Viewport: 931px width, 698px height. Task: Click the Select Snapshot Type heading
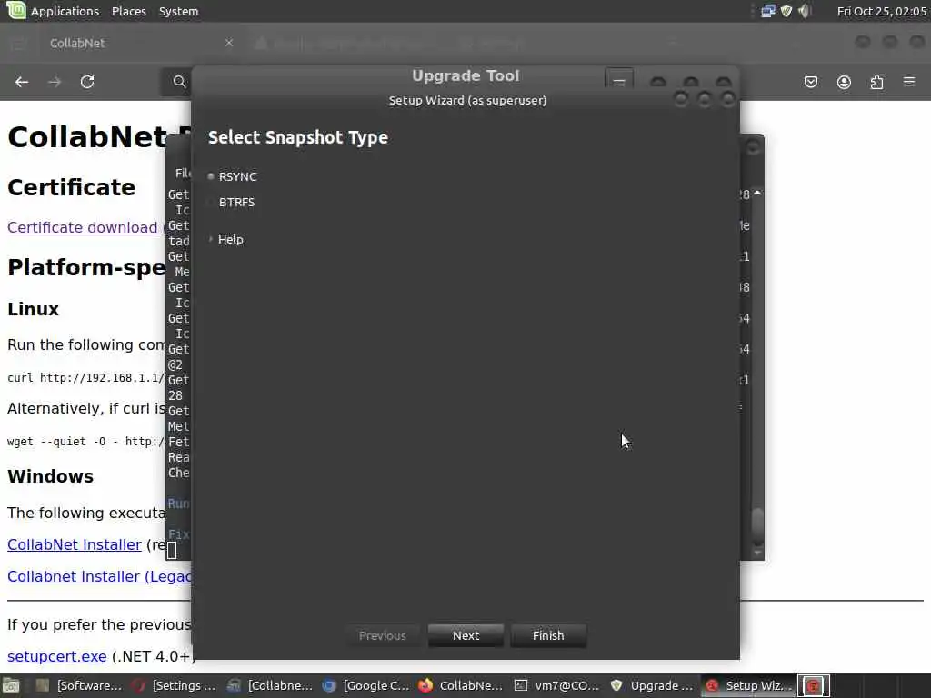(298, 137)
